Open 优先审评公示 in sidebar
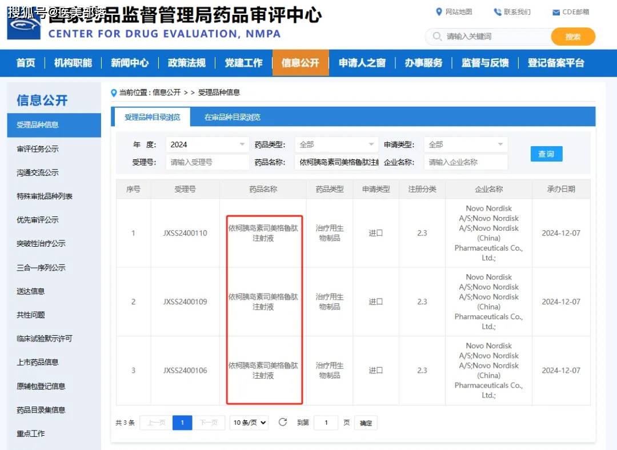Viewport: 617px width, 450px height. (37, 220)
